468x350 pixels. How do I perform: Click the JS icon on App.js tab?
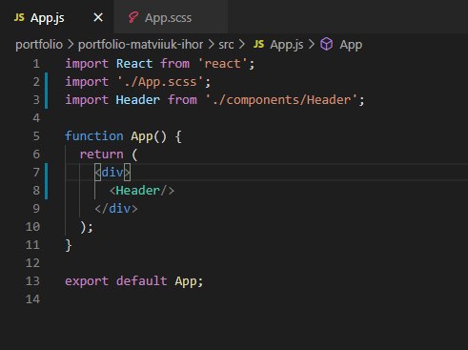pyautogui.click(x=19, y=17)
